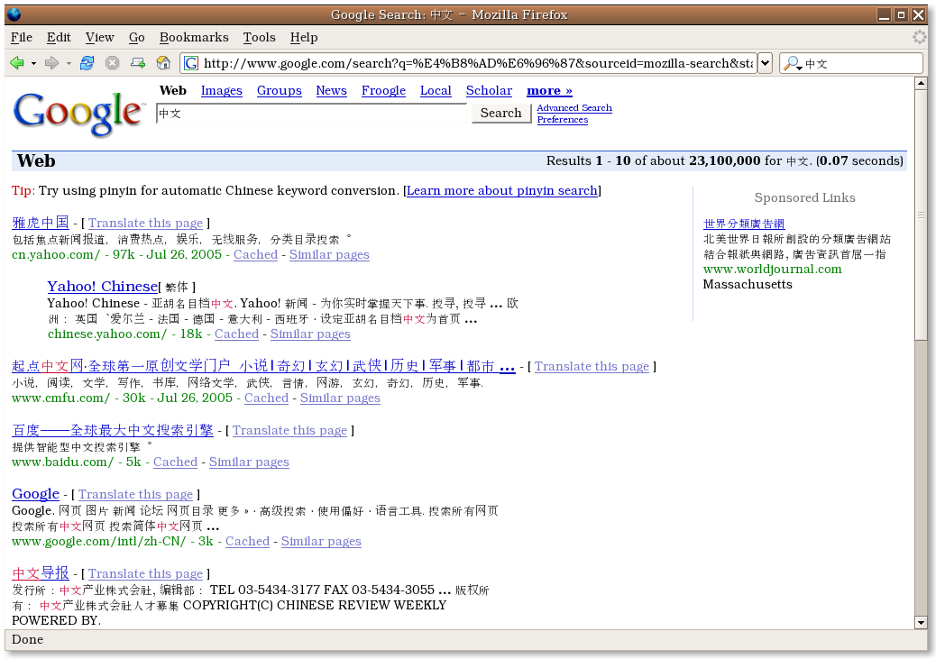Open the 百度 search engine result link
This screenshot has height=659, width=936.
(113, 430)
